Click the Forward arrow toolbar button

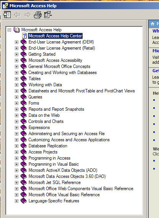(x=27, y=15)
